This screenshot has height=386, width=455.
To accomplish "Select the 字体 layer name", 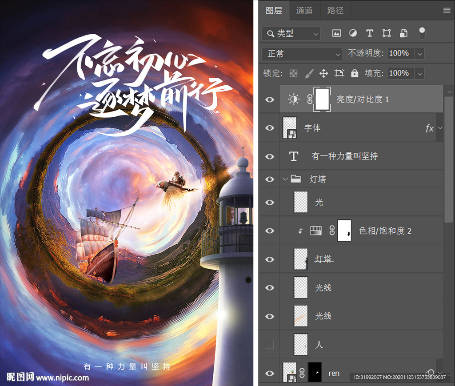I will (x=312, y=128).
